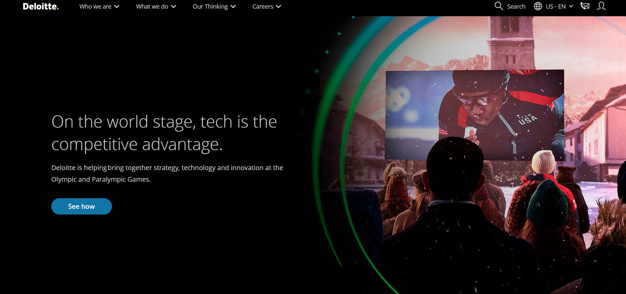
Task: Expand the Our Thinking chevron
Action: (233, 7)
